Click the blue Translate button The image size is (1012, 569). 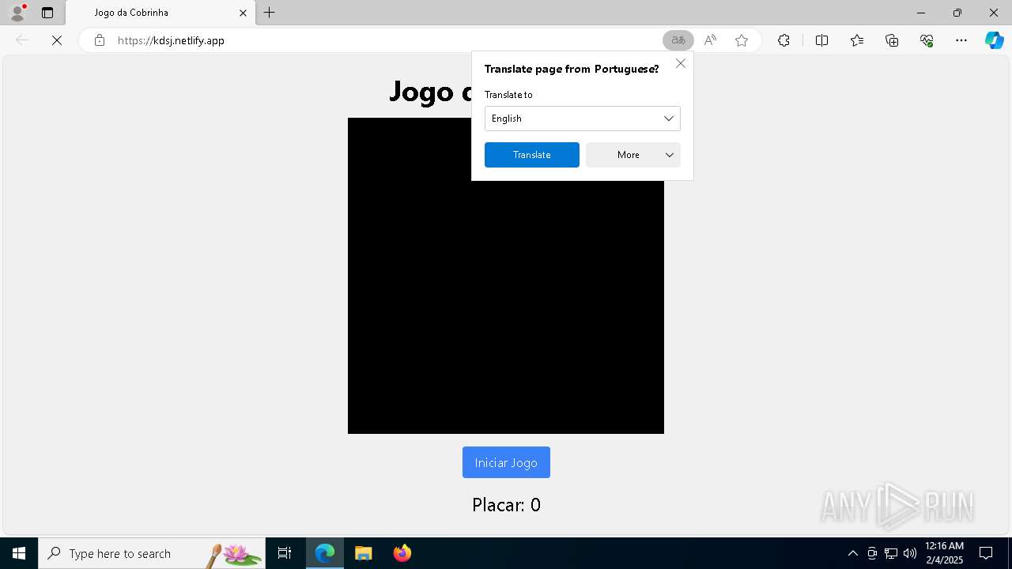pyautogui.click(x=532, y=155)
